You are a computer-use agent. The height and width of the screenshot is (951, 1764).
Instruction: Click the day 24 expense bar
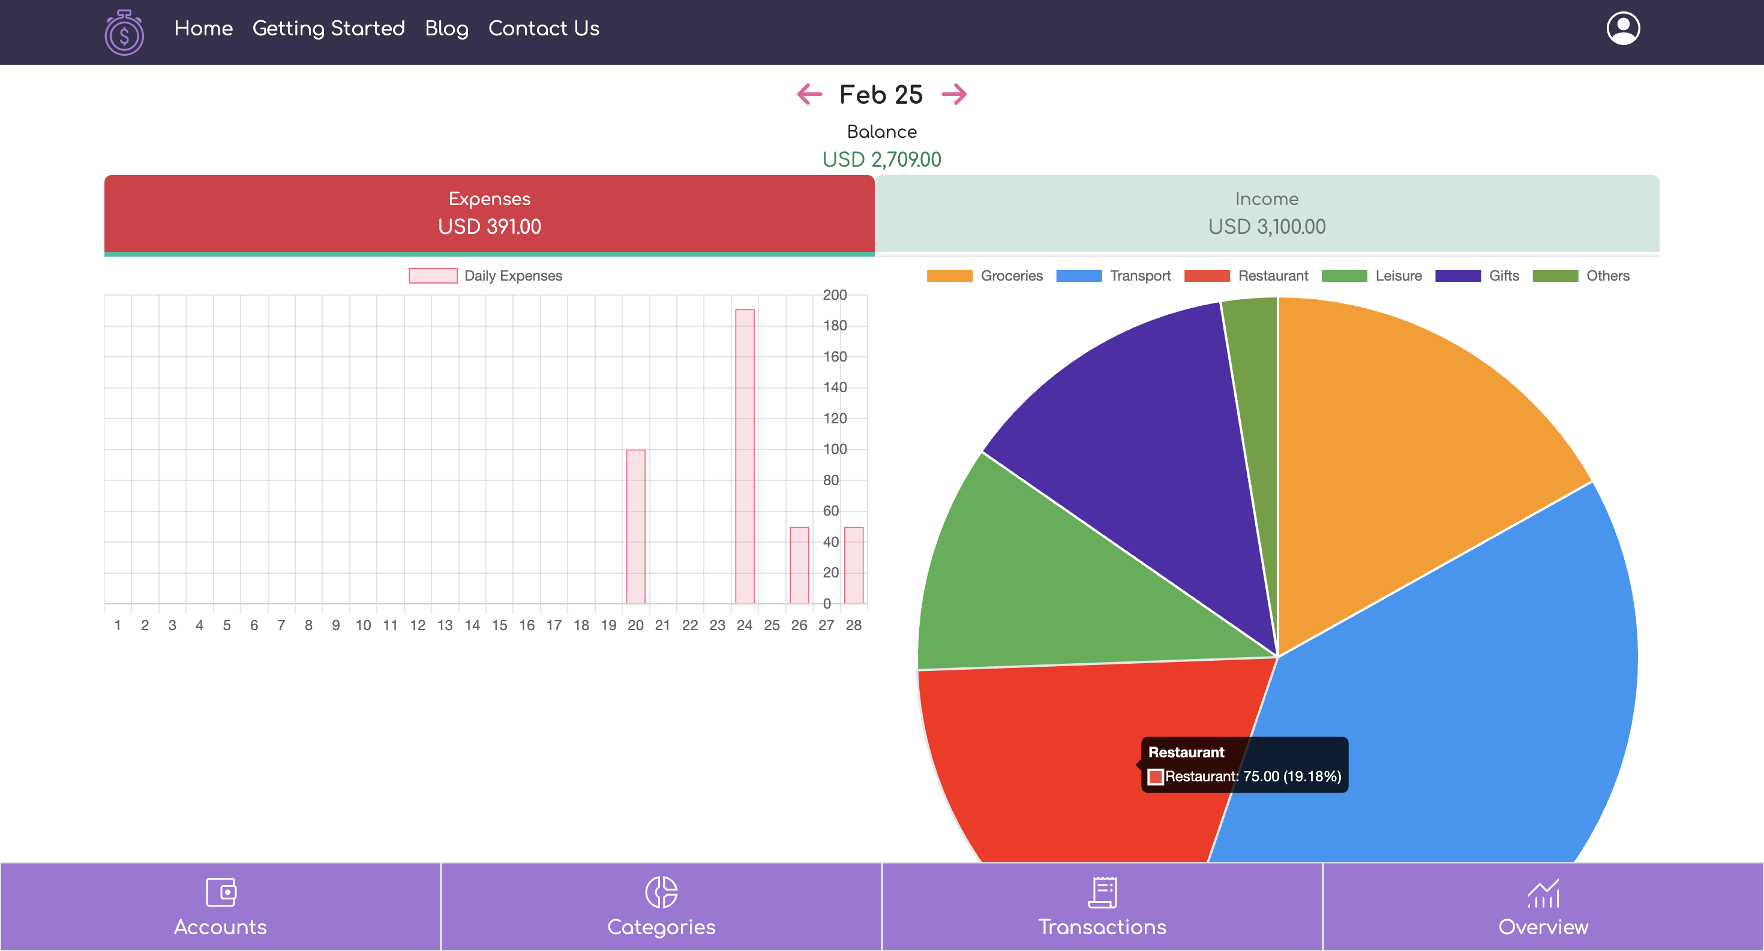click(x=745, y=456)
